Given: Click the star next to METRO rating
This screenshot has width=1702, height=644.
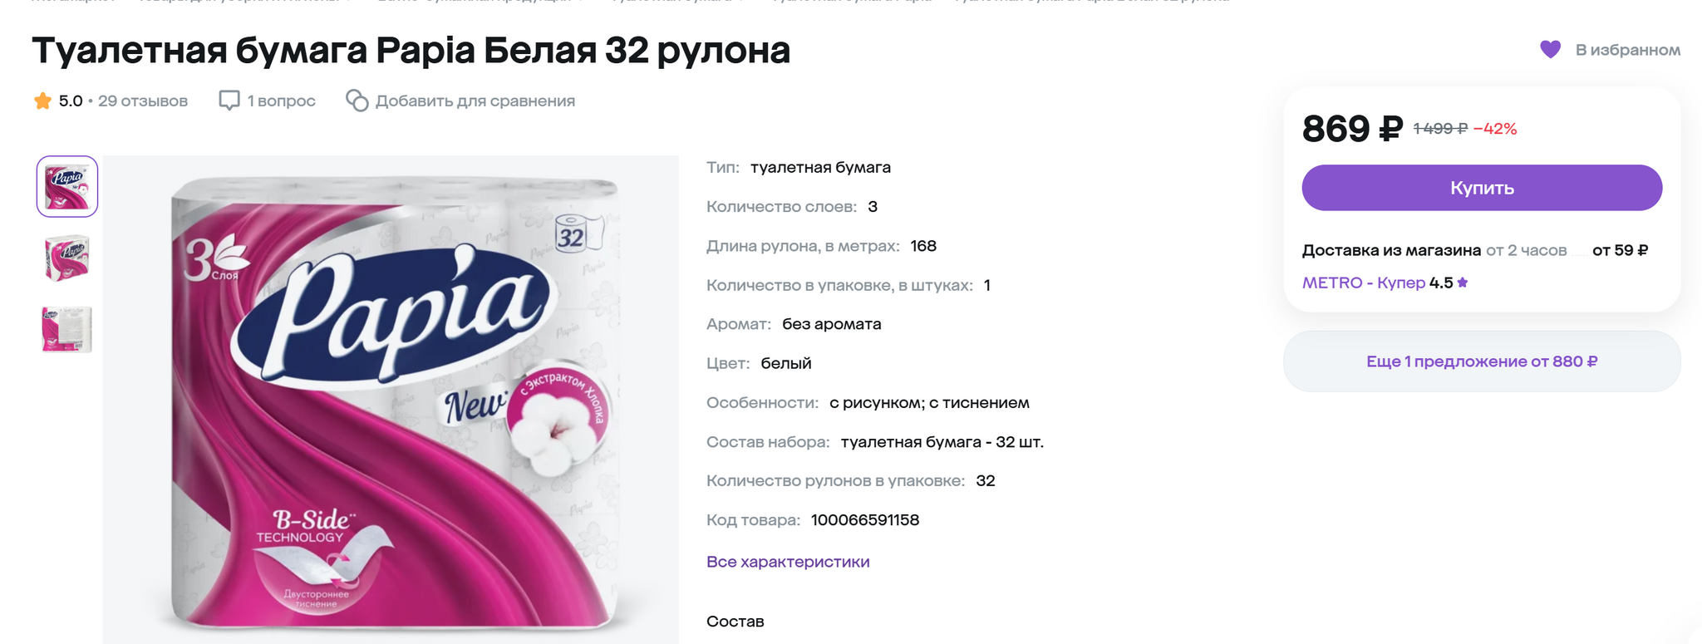Looking at the screenshot, I should coord(1463,283).
